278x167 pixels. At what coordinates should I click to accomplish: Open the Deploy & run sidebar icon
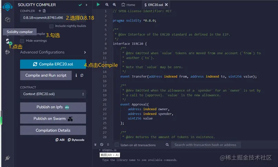coord(8,52)
